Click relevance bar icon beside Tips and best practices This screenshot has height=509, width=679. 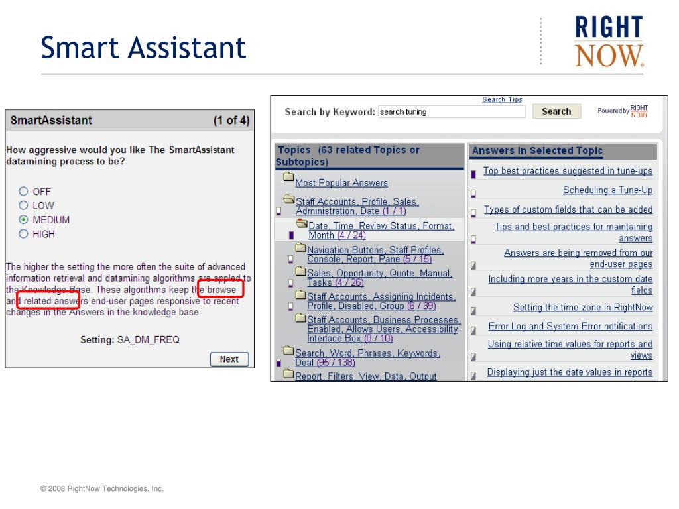coord(473,239)
